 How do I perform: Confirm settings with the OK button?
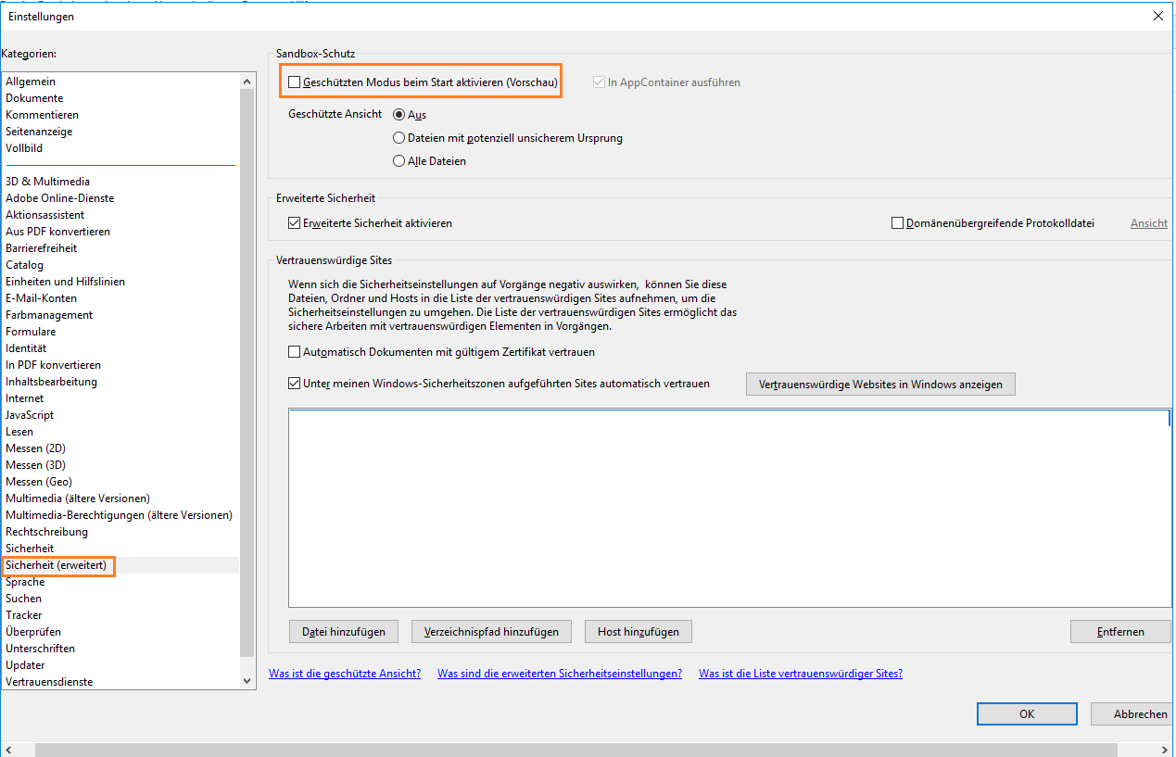pyautogui.click(x=1027, y=714)
